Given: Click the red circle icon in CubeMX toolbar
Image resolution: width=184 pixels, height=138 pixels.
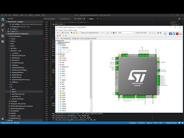Looking at the screenshot, I should point(113,33).
